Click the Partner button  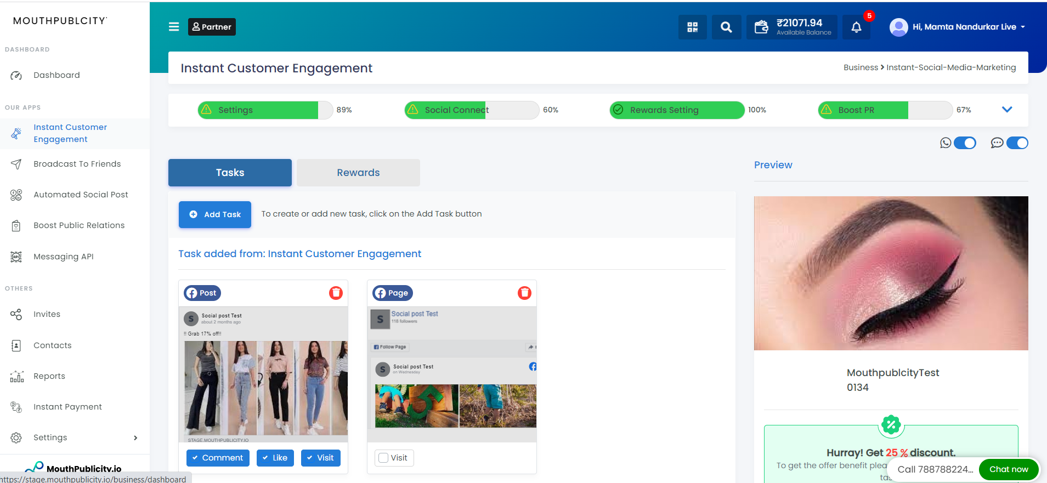pyautogui.click(x=212, y=27)
